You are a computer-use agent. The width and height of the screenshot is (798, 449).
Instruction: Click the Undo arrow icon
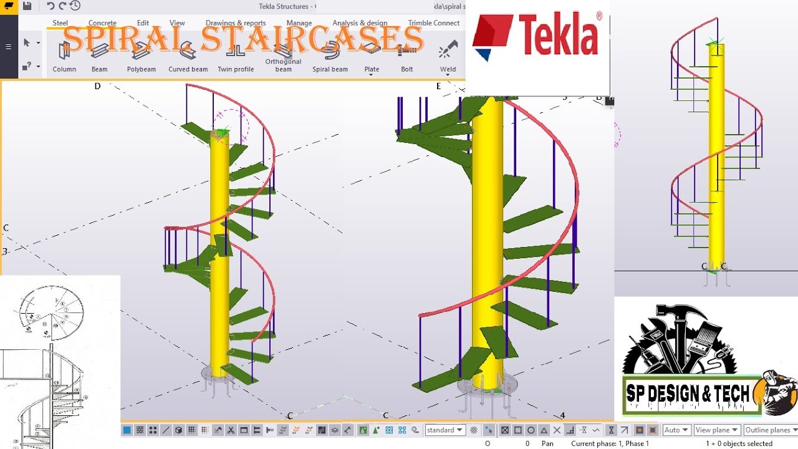click(x=50, y=6)
